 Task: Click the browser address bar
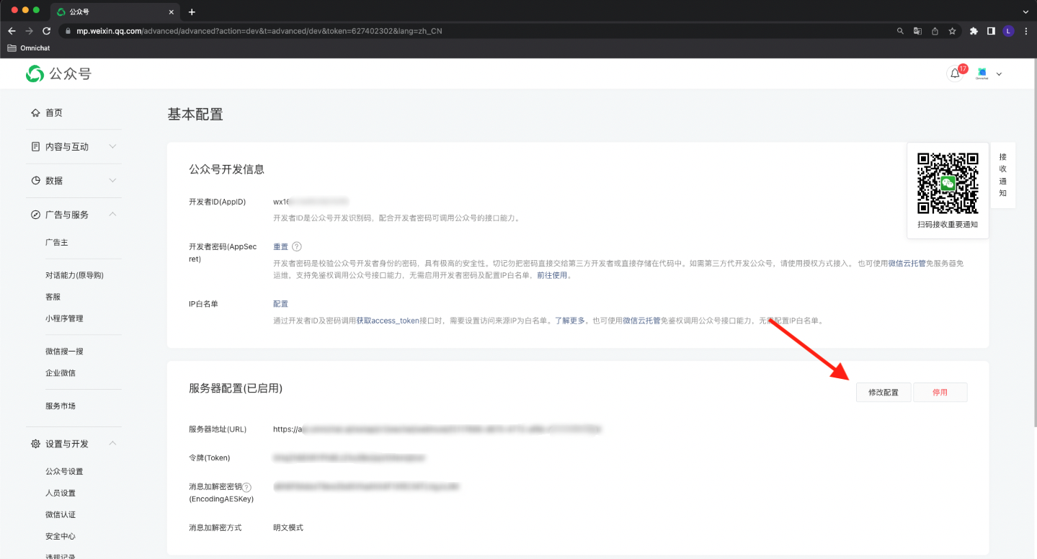pyautogui.click(x=476, y=31)
